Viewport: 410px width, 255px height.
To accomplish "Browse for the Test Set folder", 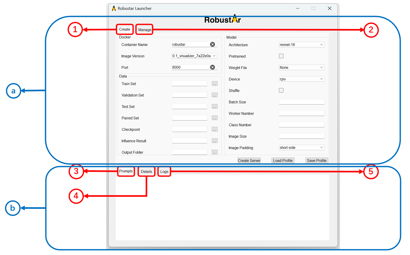I will click(215, 106).
